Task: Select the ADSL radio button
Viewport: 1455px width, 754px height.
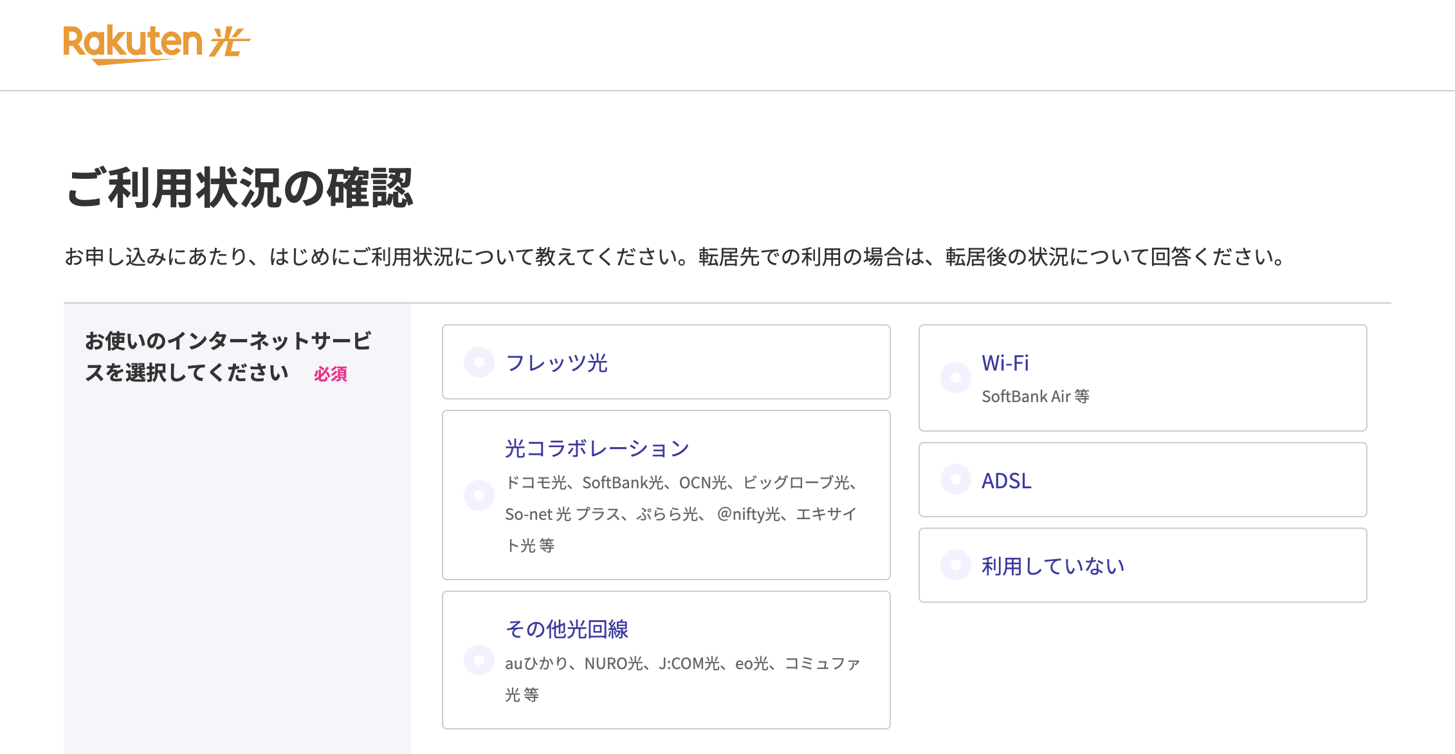Action: pyautogui.click(x=956, y=479)
